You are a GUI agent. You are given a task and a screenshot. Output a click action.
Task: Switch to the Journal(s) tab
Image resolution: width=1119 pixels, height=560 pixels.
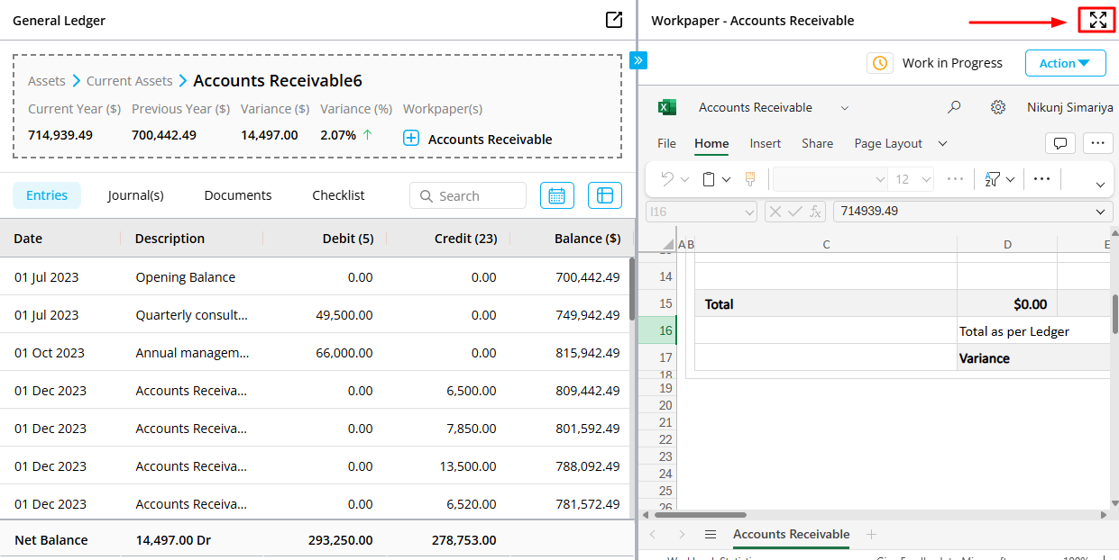[135, 195]
